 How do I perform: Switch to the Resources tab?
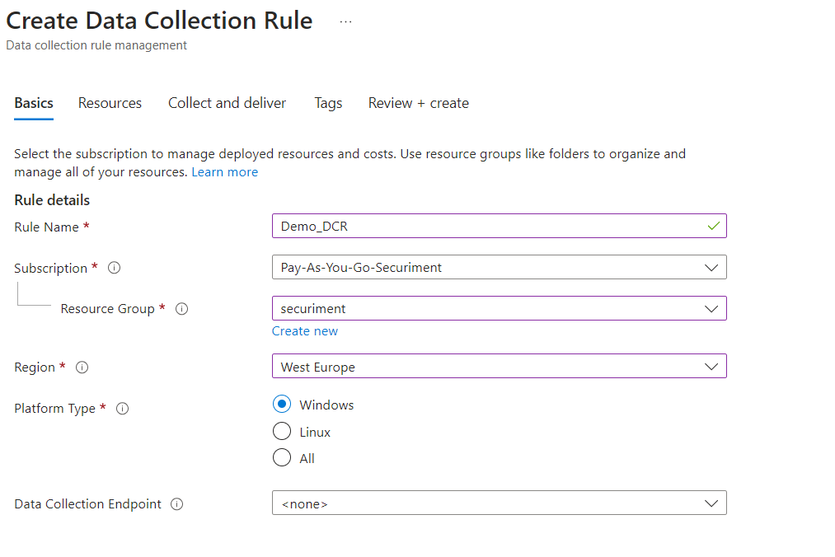(x=110, y=103)
